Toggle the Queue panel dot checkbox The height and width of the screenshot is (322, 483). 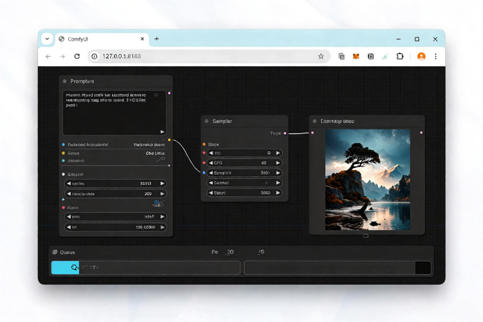click(55, 252)
